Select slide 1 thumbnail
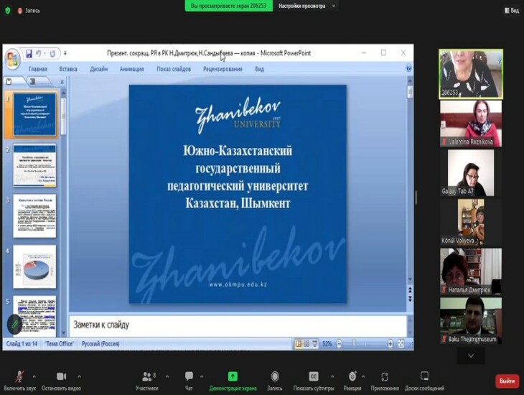524x395 pixels. [34, 114]
